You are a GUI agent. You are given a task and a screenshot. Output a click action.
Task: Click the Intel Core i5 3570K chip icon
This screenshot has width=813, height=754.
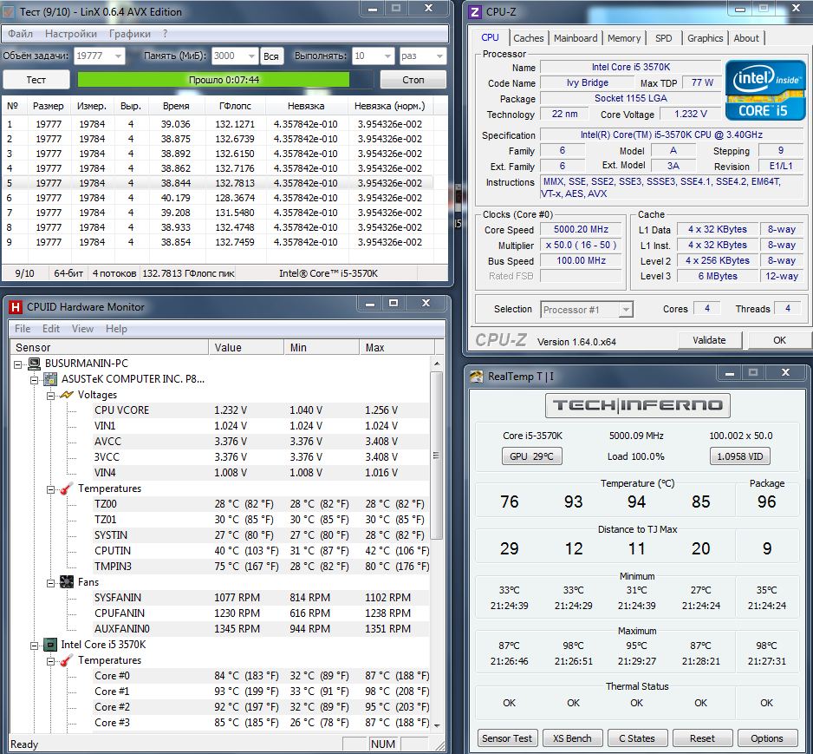pos(50,645)
